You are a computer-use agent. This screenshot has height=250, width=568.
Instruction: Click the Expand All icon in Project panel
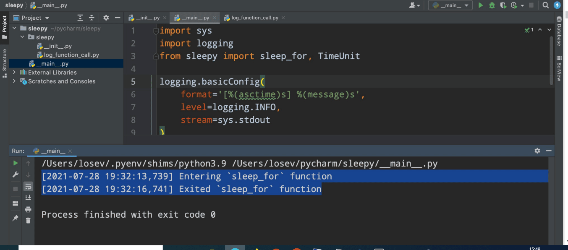point(80,18)
